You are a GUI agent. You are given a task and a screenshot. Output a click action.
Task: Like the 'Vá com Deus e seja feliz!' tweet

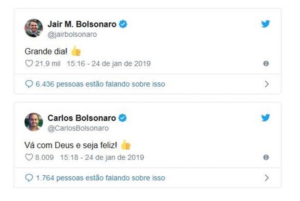pyautogui.click(x=28, y=158)
